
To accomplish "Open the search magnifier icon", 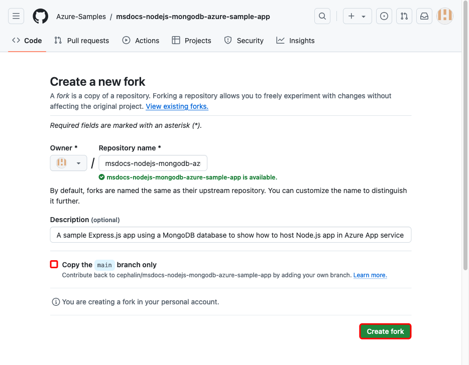I will 322,16.
